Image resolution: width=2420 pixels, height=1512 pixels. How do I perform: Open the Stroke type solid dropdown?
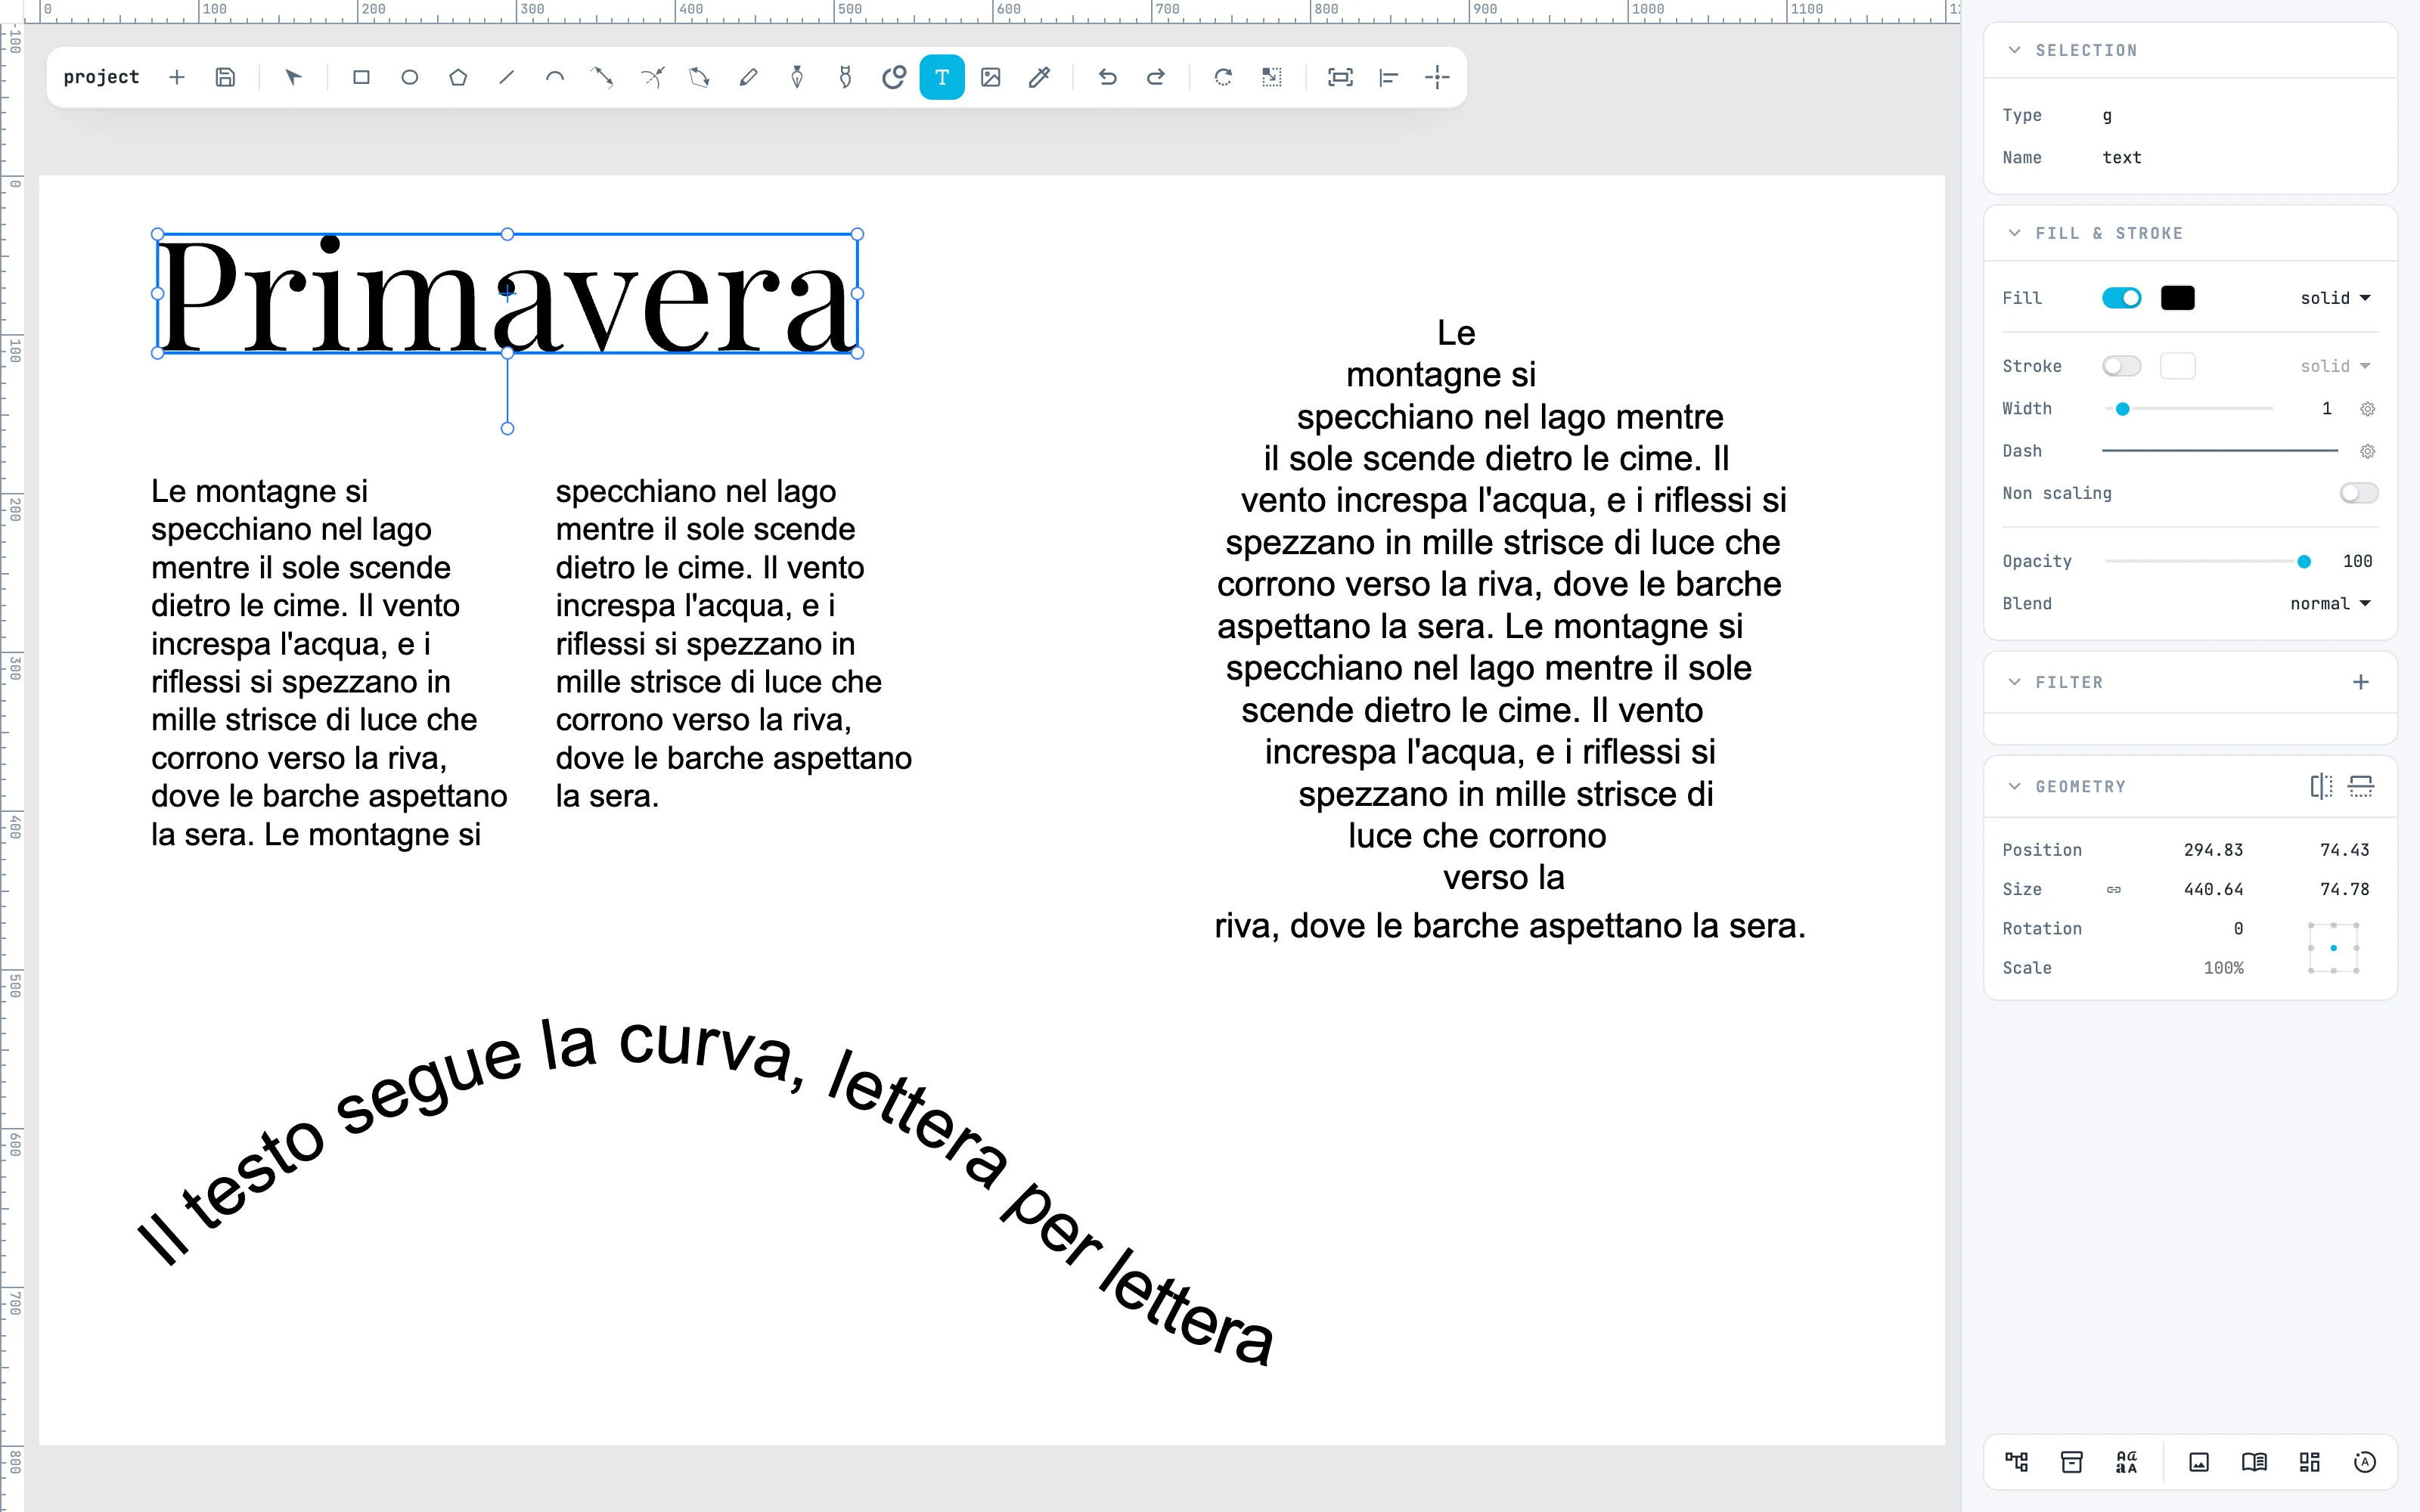point(2335,366)
